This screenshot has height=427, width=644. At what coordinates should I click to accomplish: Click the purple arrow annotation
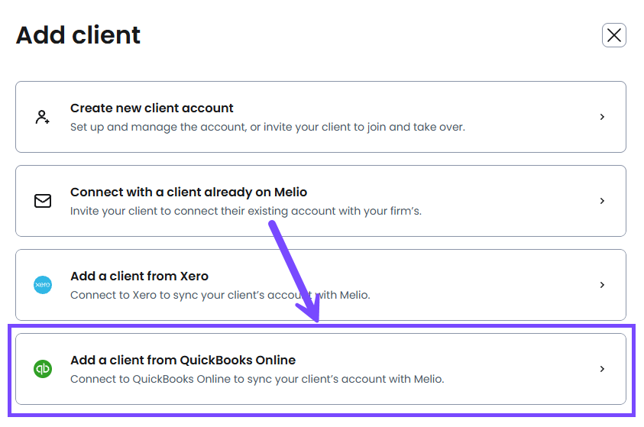(x=293, y=267)
